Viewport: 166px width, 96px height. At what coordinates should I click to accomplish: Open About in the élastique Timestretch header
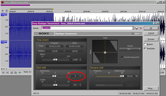(137, 34)
